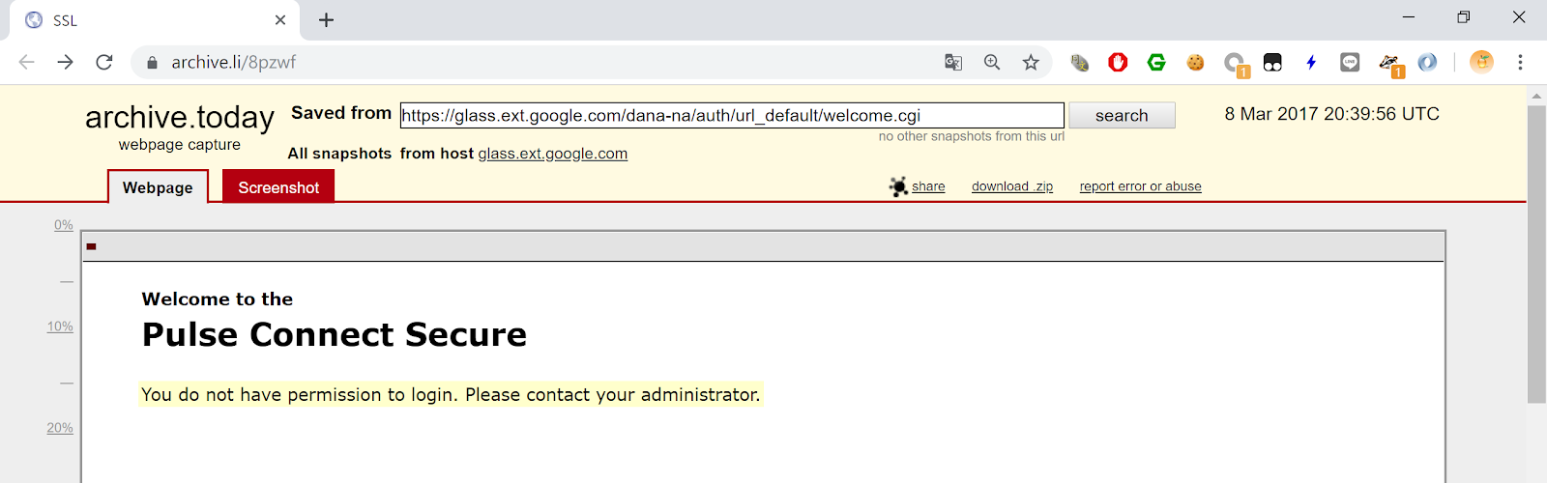Screen dimensions: 1547x483
Task: Open the Privacy Badger extension icon
Action: point(1390,64)
